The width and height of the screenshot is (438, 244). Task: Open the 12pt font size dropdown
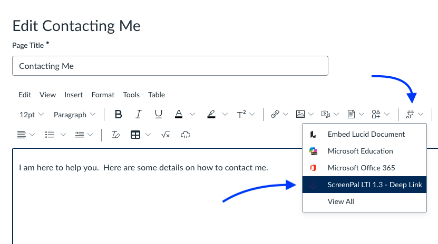[31, 115]
